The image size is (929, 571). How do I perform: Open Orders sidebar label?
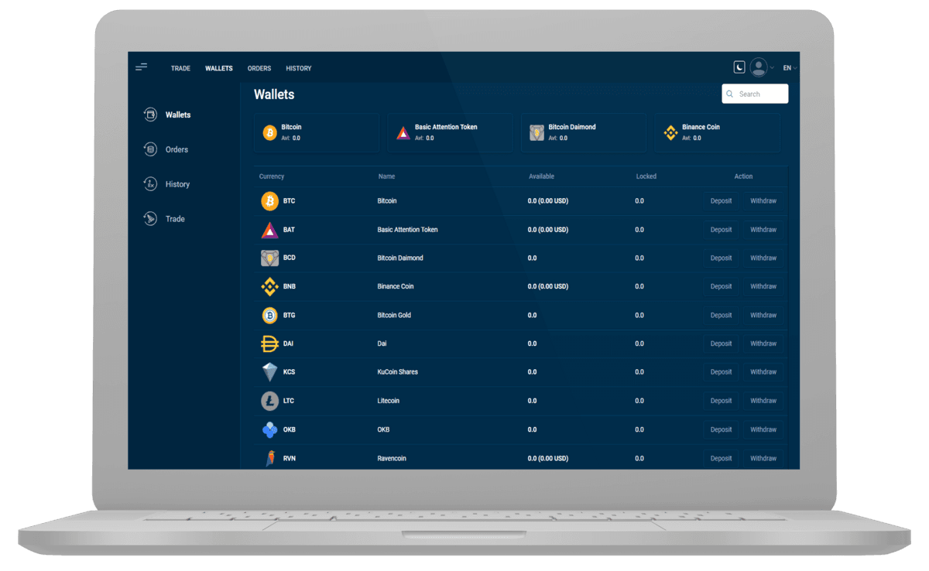pos(177,149)
